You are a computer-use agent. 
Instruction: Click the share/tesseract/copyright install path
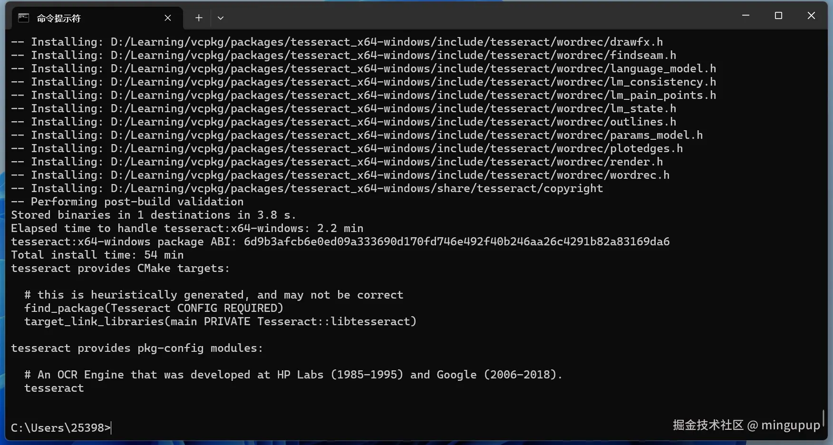pyautogui.click(x=357, y=188)
